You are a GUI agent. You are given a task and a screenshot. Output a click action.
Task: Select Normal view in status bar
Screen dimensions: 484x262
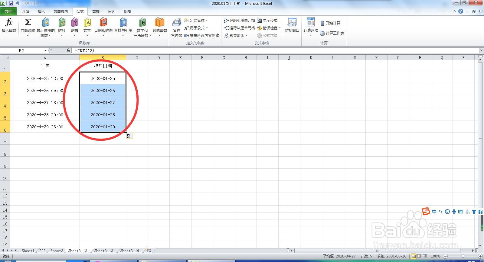tap(414, 256)
